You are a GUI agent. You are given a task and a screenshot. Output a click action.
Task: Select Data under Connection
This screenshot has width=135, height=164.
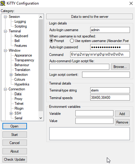click(x=18, y=94)
